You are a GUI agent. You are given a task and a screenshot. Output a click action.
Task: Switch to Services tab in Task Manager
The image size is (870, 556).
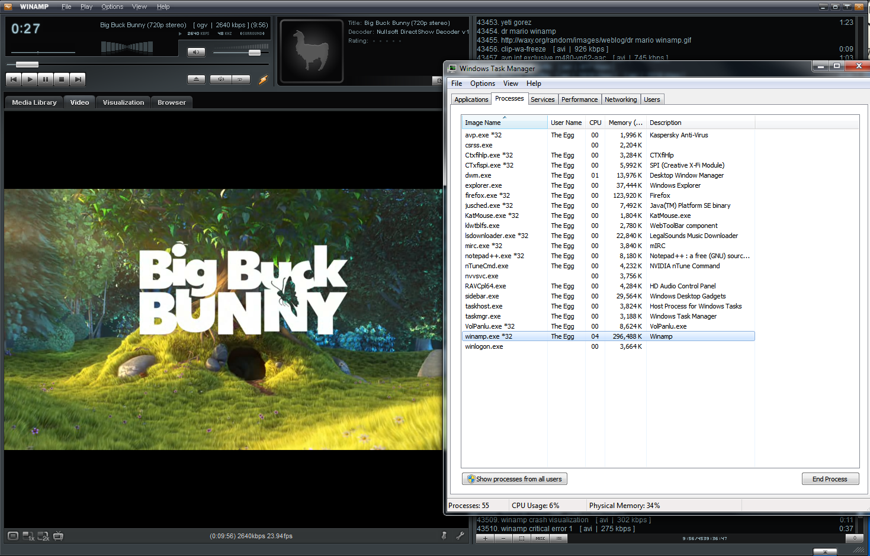542,99
